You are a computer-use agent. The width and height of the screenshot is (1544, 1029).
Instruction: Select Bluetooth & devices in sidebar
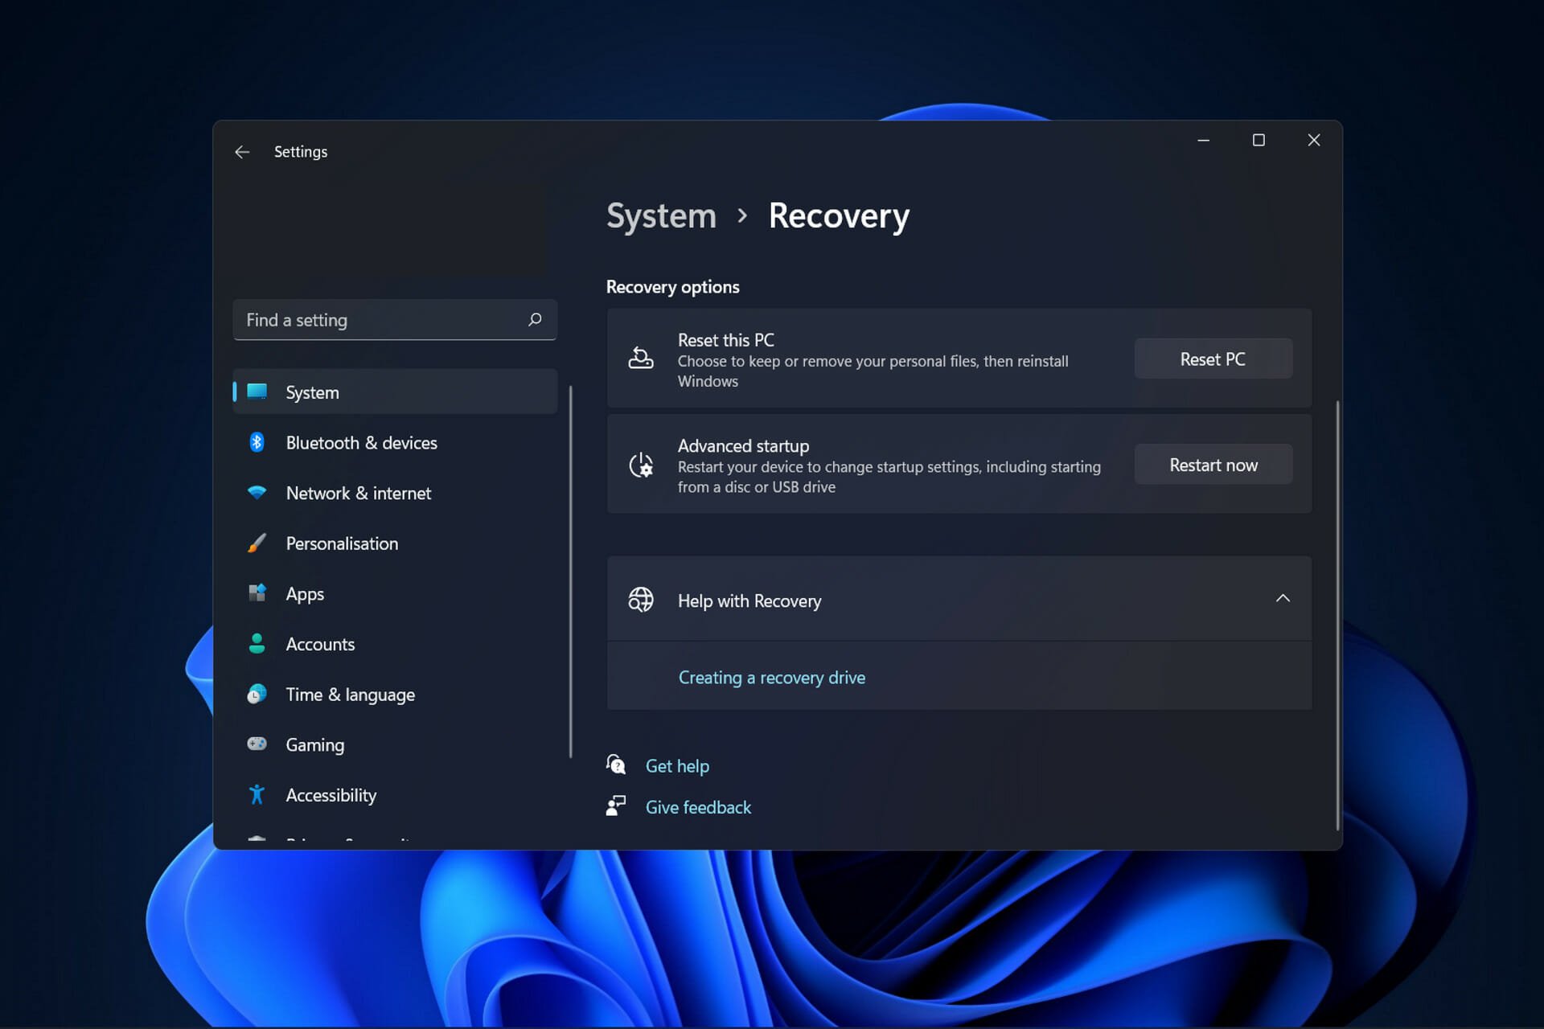(x=395, y=443)
